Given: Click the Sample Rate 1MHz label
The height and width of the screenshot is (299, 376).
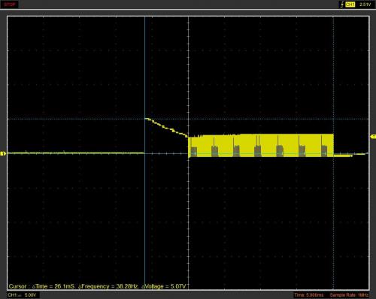Looking at the screenshot, I should pos(349,295).
